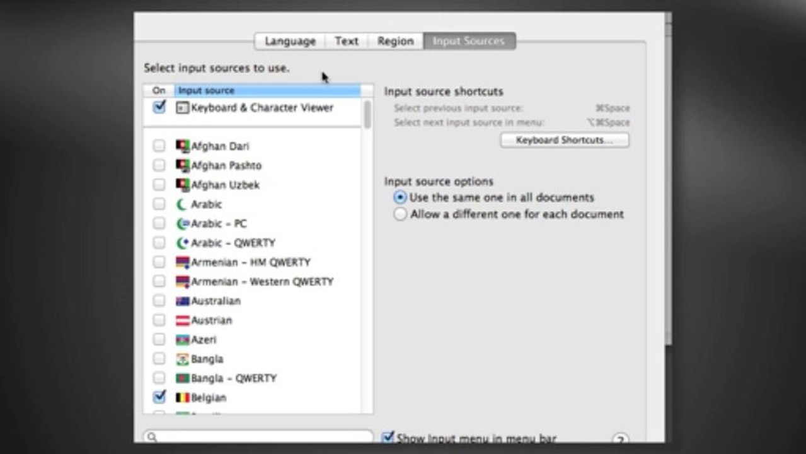Toggle Show Input menu in menu bar
The height and width of the screenshot is (454, 806).
coord(389,438)
